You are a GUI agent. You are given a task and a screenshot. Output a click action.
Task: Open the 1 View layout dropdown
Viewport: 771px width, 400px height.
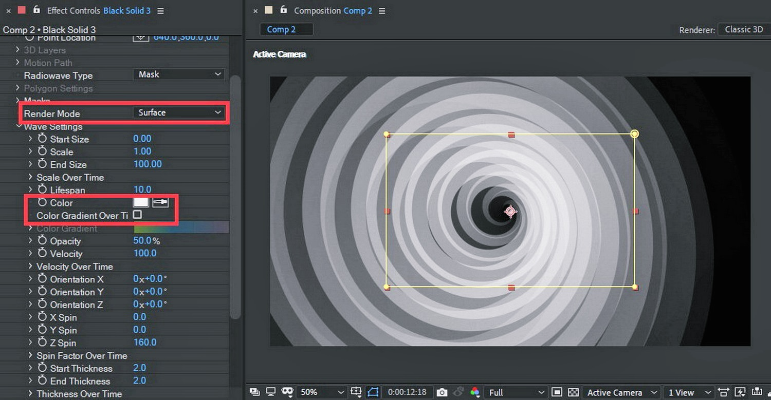point(689,392)
